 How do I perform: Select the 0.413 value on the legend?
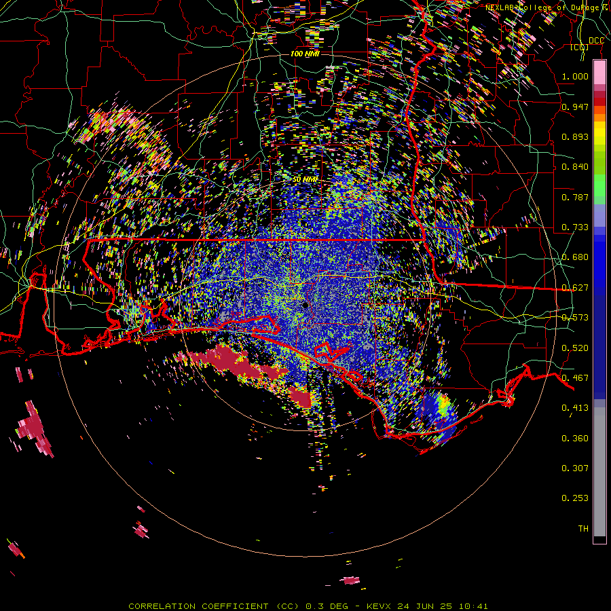pyautogui.click(x=575, y=408)
